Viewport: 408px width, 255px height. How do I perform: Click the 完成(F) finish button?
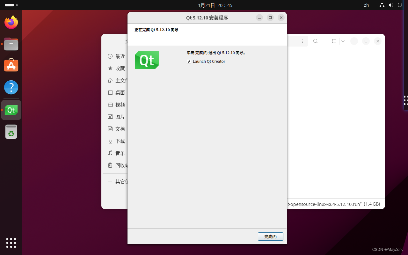[270, 237]
